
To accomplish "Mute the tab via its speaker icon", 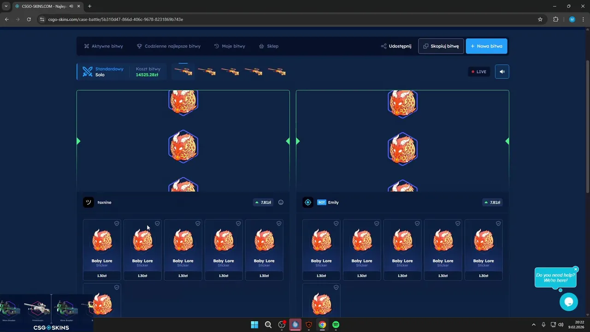I will pyautogui.click(x=71, y=6).
